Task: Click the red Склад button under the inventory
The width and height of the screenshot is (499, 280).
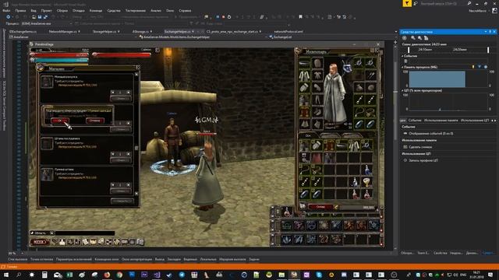Action: (x=320, y=207)
